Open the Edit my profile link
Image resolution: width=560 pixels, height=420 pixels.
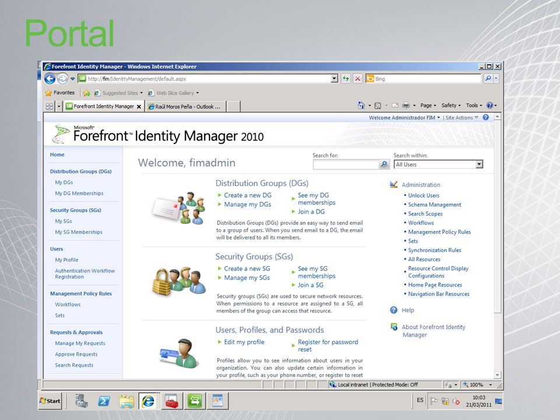pos(244,342)
